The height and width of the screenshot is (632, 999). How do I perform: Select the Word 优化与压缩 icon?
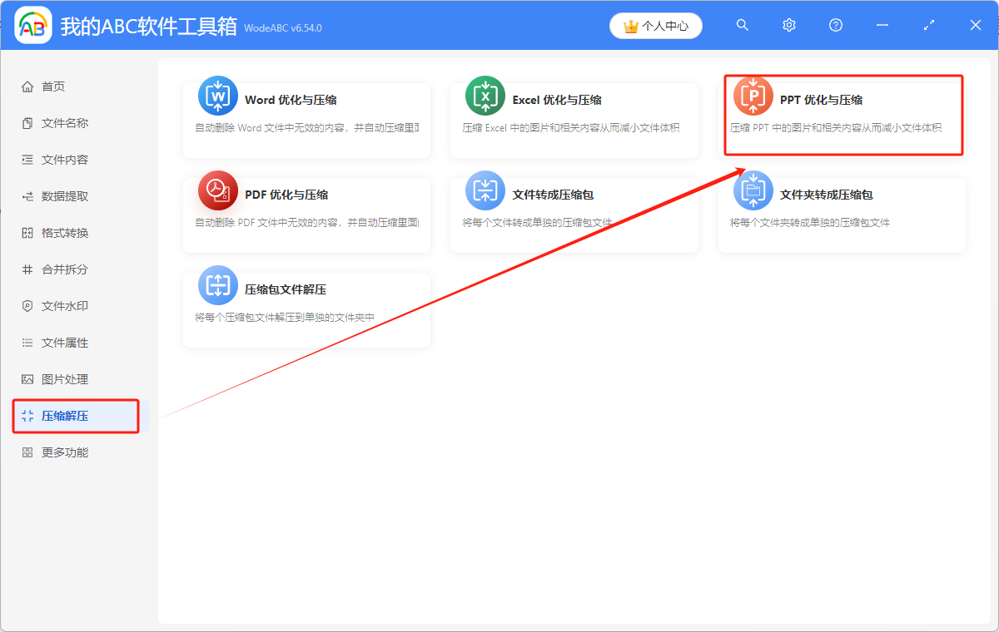[x=217, y=95]
